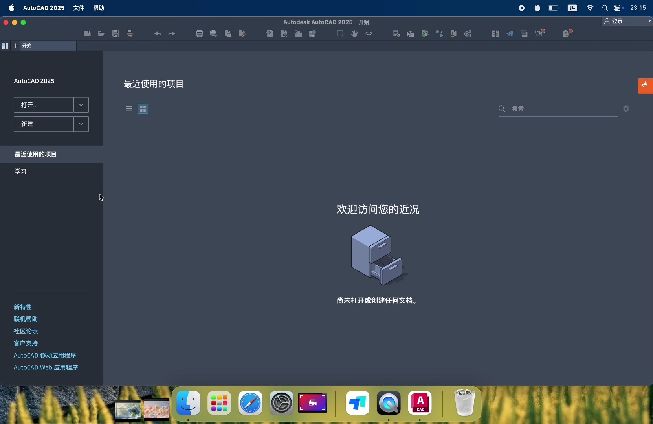The width and height of the screenshot is (653, 424).
Task: Expand the 新建 dropdown arrow
Action: 81,124
